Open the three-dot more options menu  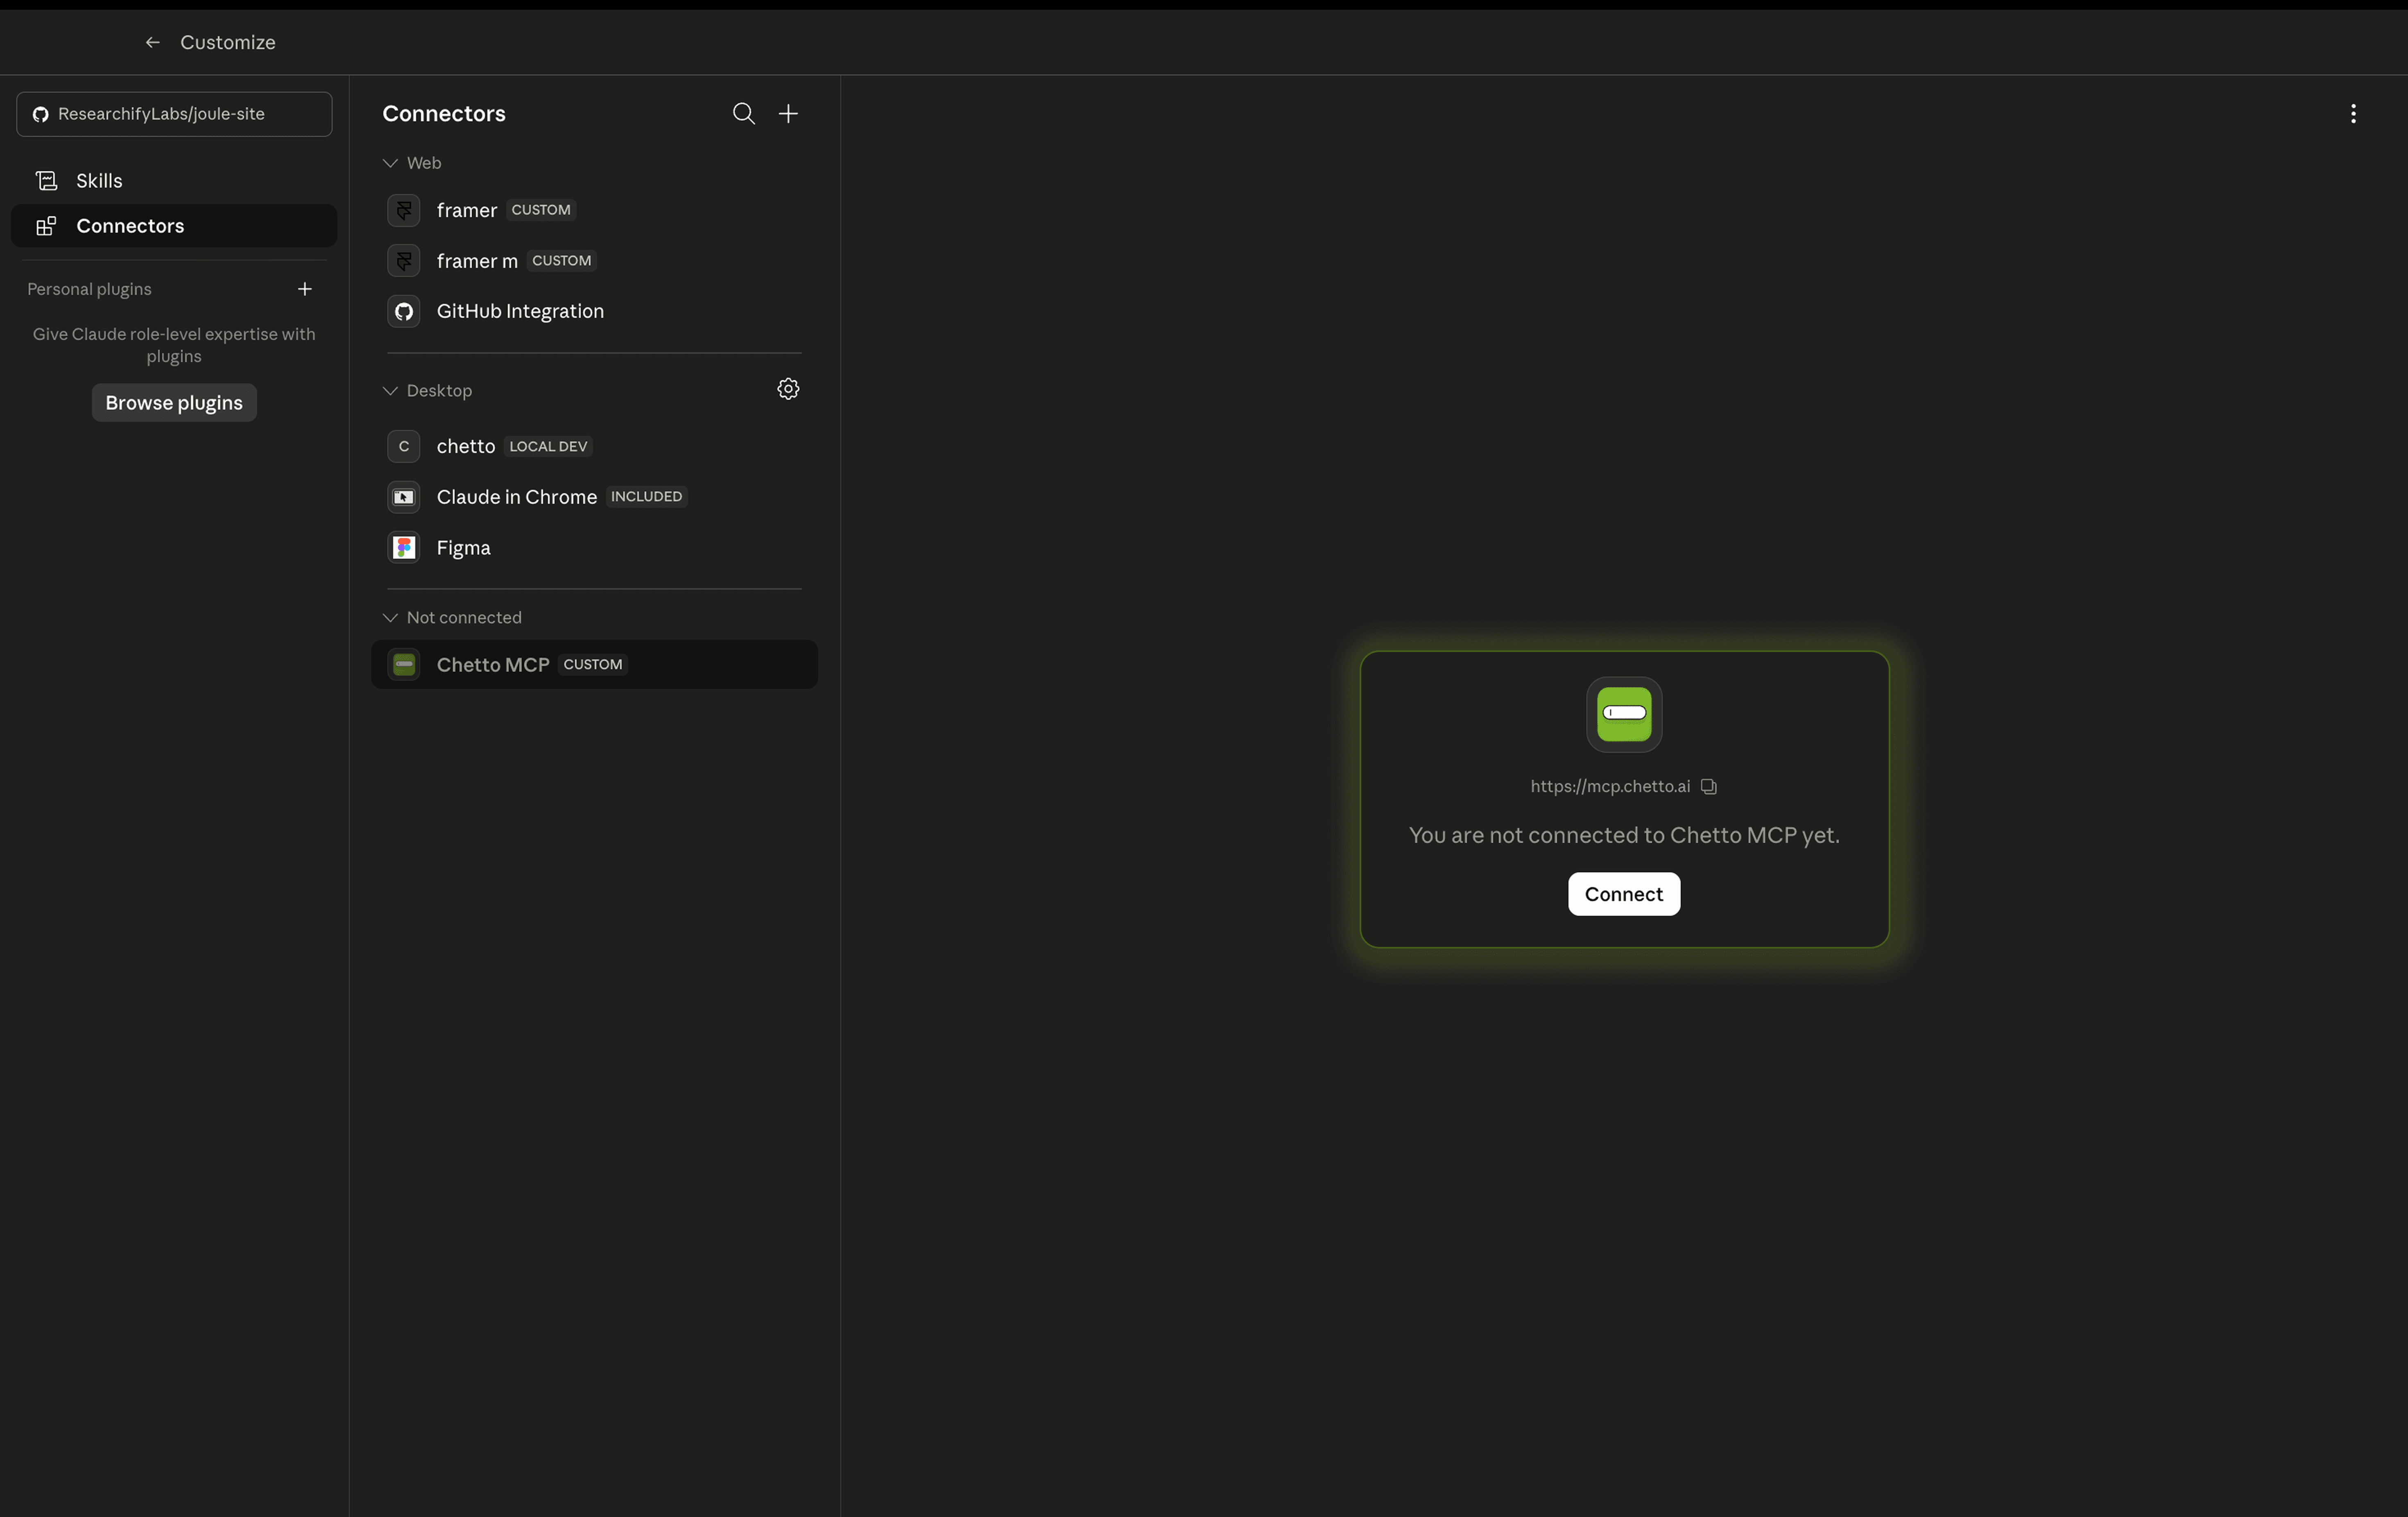click(x=2353, y=114)
